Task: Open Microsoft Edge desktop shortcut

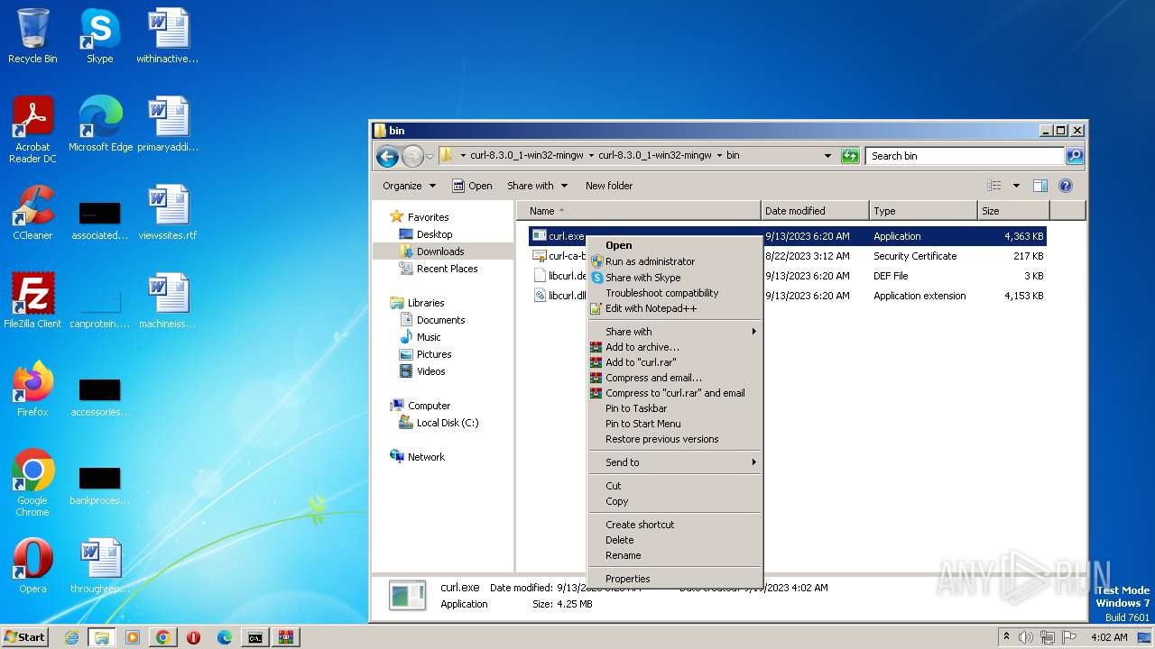Action: point(100,124)
